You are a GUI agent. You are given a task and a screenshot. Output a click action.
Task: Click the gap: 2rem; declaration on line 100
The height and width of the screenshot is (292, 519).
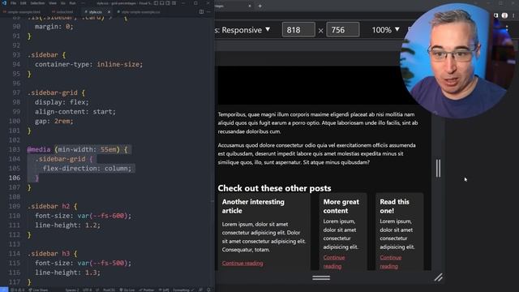pos(54,121)
